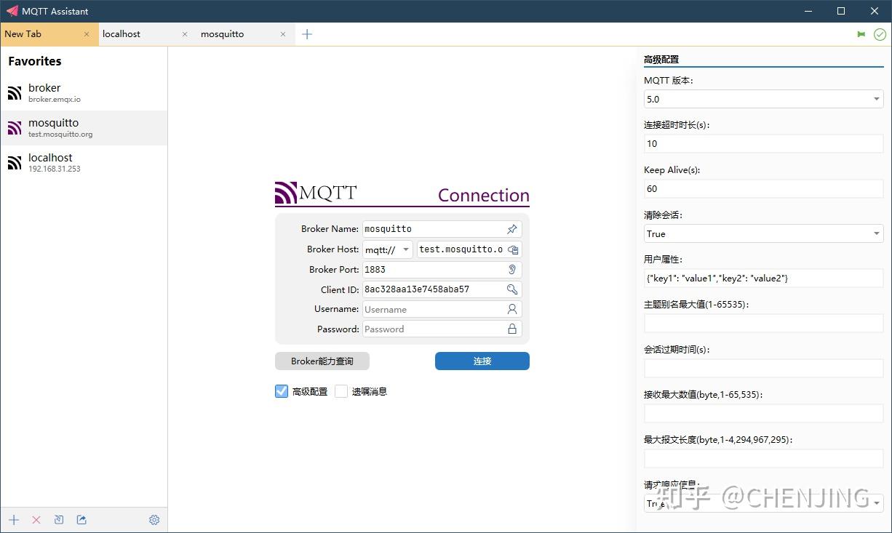892x533 pixels.
Task: Uncheck the 高级配置 checkbox
Action: point(282,391)
